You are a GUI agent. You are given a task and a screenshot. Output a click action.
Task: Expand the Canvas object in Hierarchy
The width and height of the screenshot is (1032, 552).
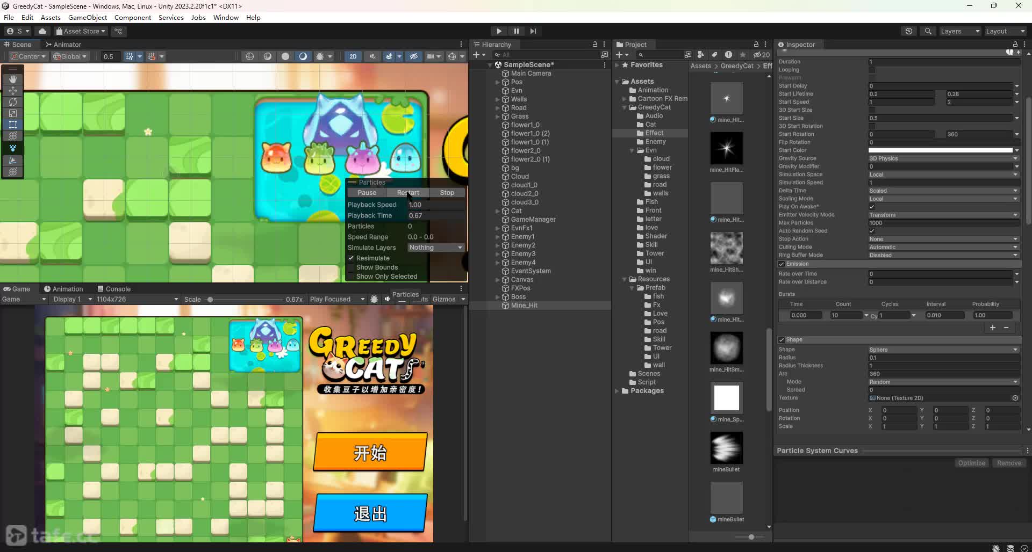click(x=497, y=280)
